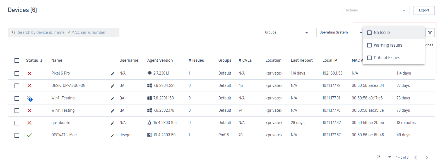Click the Export button
This screenshot has width=445, height=167.
(x=424, y=10)
